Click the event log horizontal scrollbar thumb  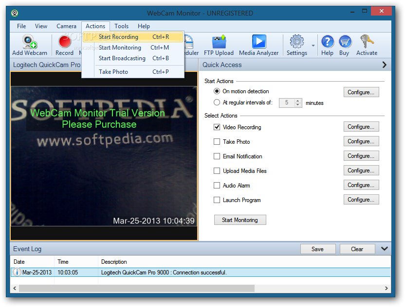(137, 288)
